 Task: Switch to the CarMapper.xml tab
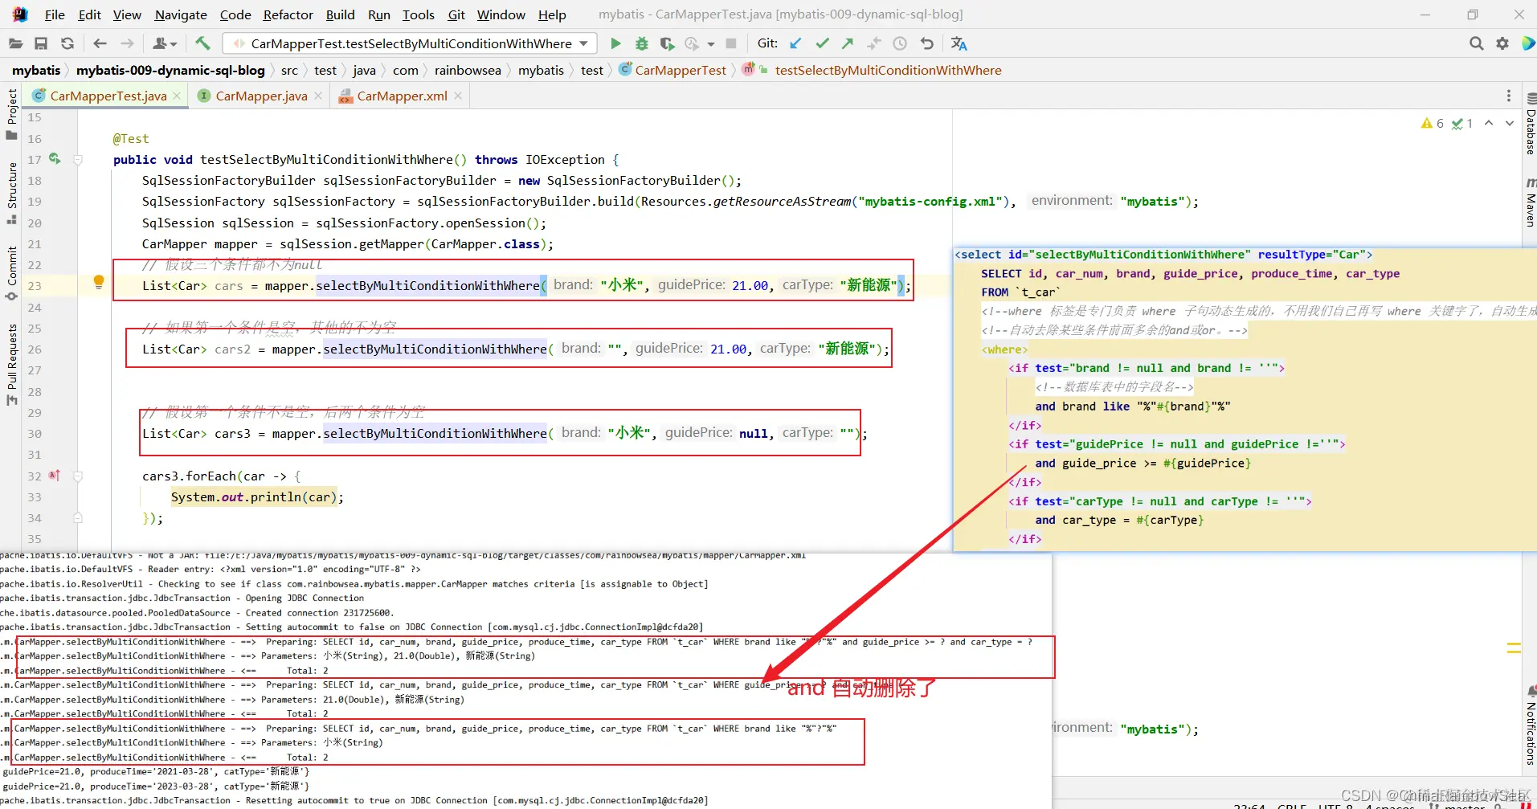pyautogui.click(x=402, y=96)
